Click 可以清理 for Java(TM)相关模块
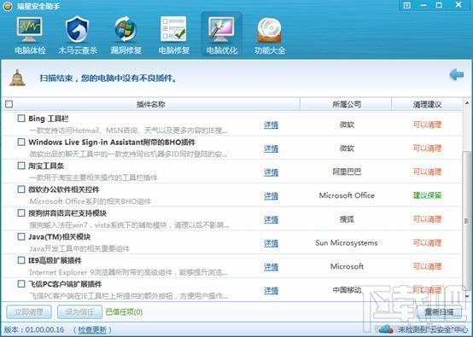This screenshot has height=337, width=473. [427, 243]
